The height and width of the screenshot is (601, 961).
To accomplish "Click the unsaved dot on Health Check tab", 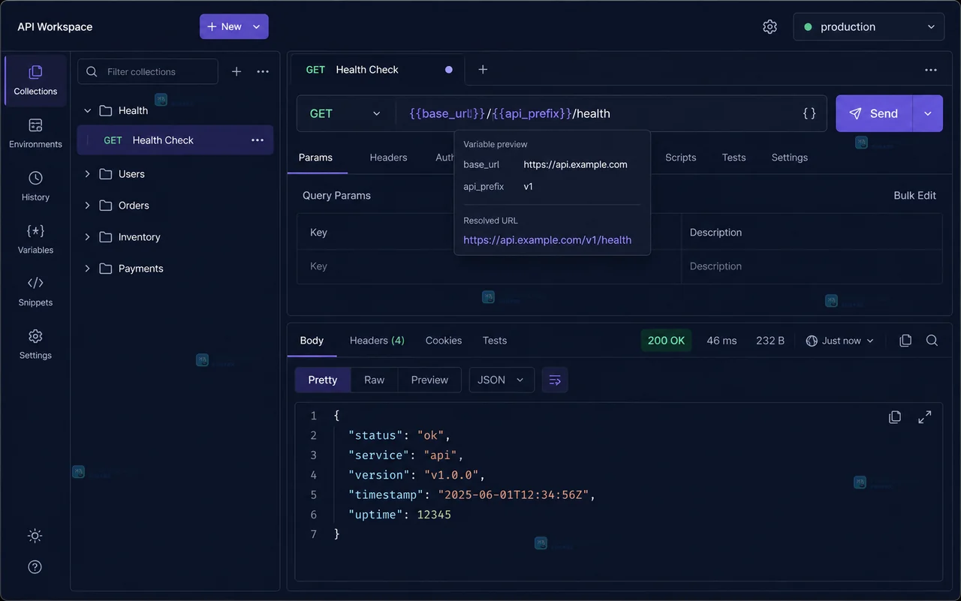I will click(x=449, y=70).
